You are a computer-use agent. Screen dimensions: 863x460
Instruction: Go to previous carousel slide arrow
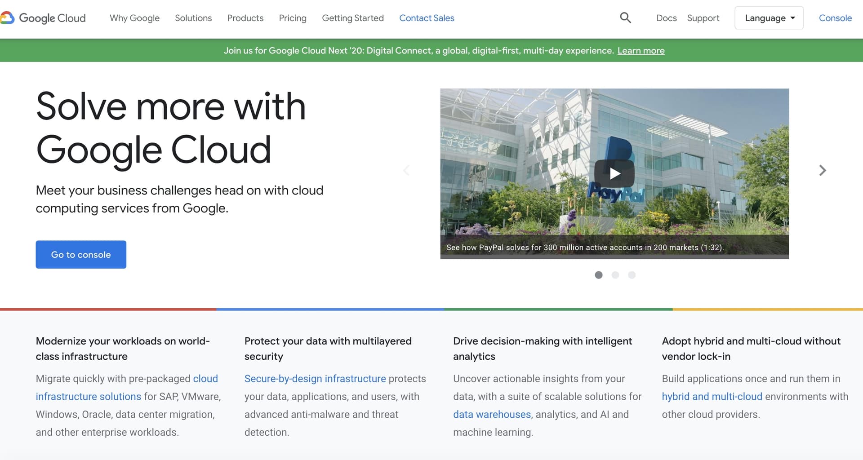pyautogui.click(x=406, y=170)
